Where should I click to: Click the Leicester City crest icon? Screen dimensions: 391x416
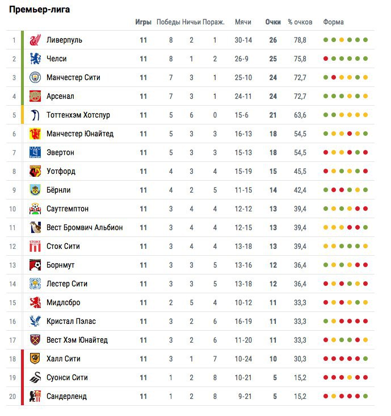coord(35,284)
